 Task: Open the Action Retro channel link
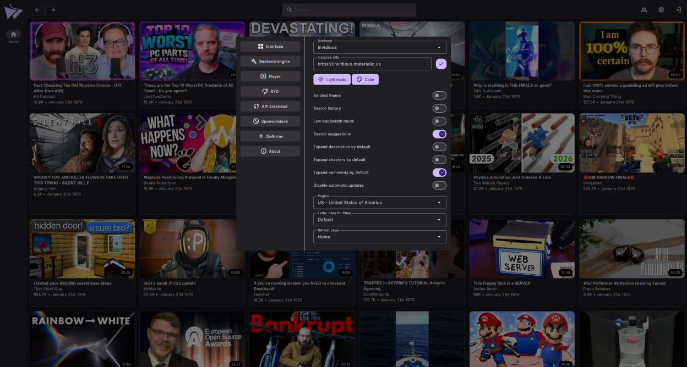pyautogui.click(x=486, y=289)
